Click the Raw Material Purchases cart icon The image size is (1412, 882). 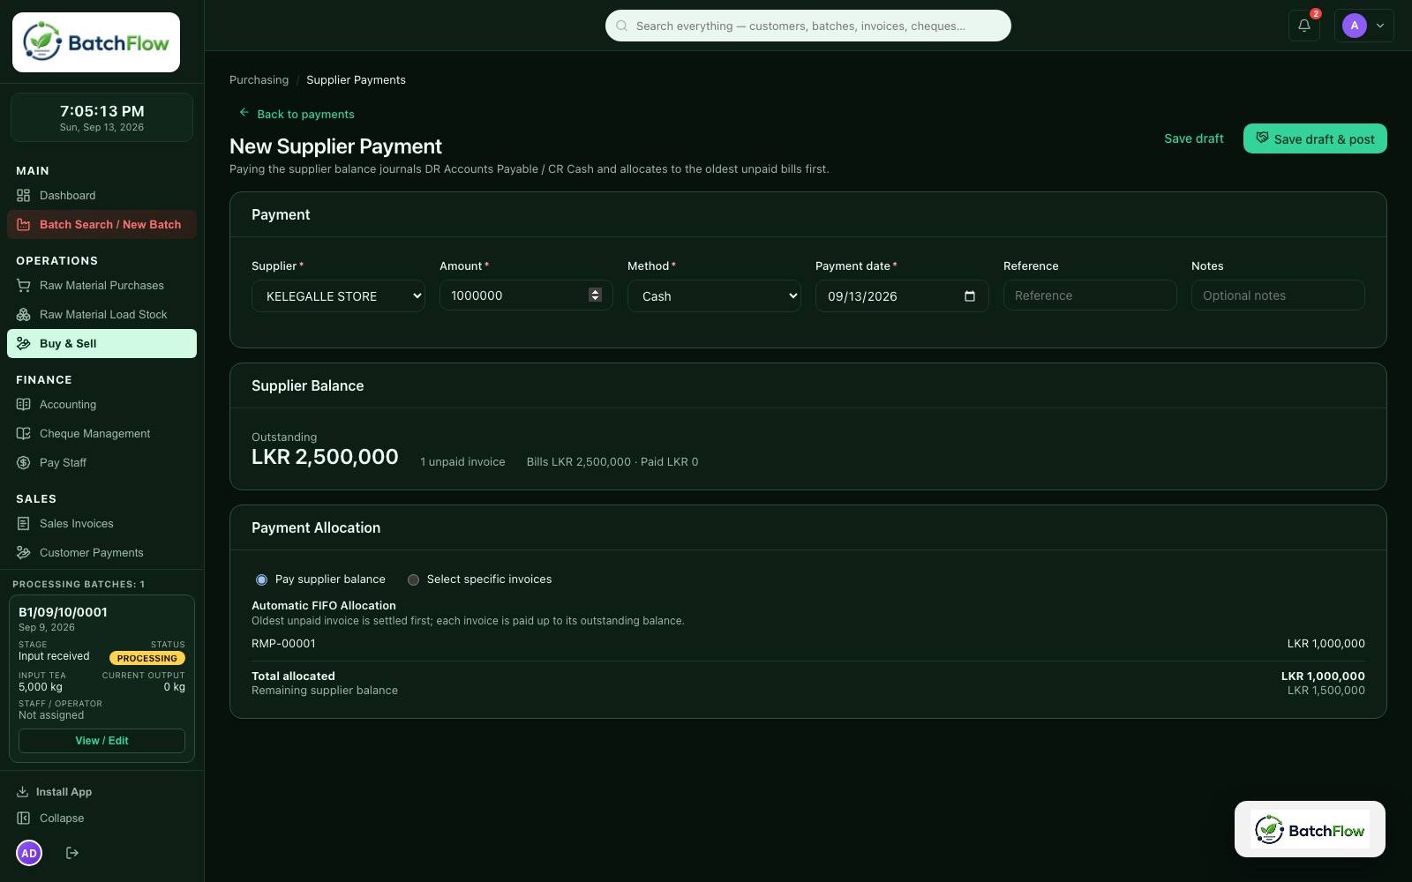click(24, 285)
